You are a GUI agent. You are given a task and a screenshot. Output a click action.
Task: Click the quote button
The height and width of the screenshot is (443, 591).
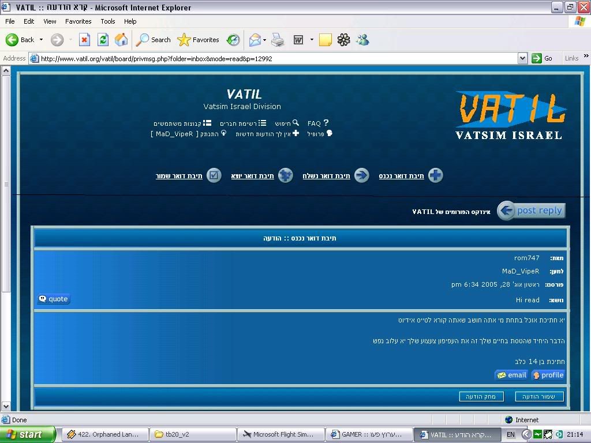coord(54,299)
